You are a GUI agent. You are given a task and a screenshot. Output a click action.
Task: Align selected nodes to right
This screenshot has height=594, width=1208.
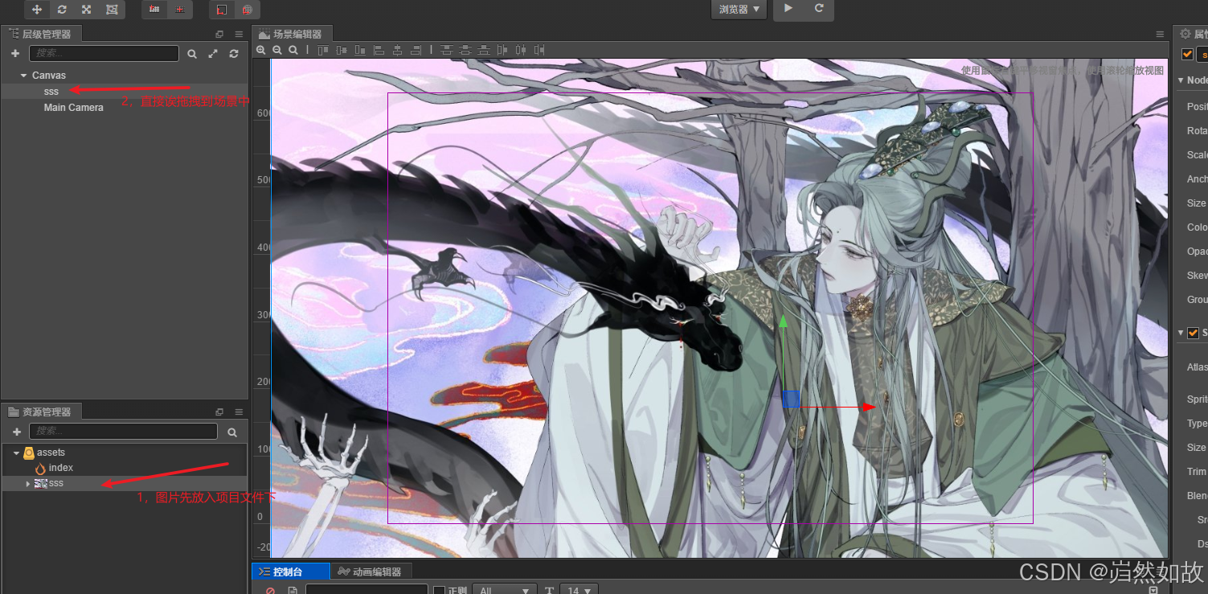tap(416, 50)
